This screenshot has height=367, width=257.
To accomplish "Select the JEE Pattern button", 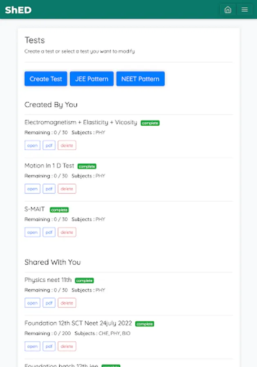I will 92,79.
